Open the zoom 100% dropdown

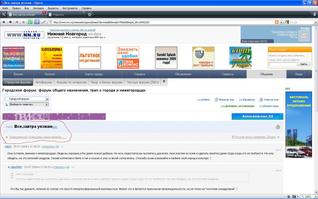point(315,197)
